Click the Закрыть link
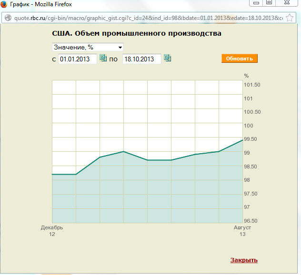 [244, 260]
